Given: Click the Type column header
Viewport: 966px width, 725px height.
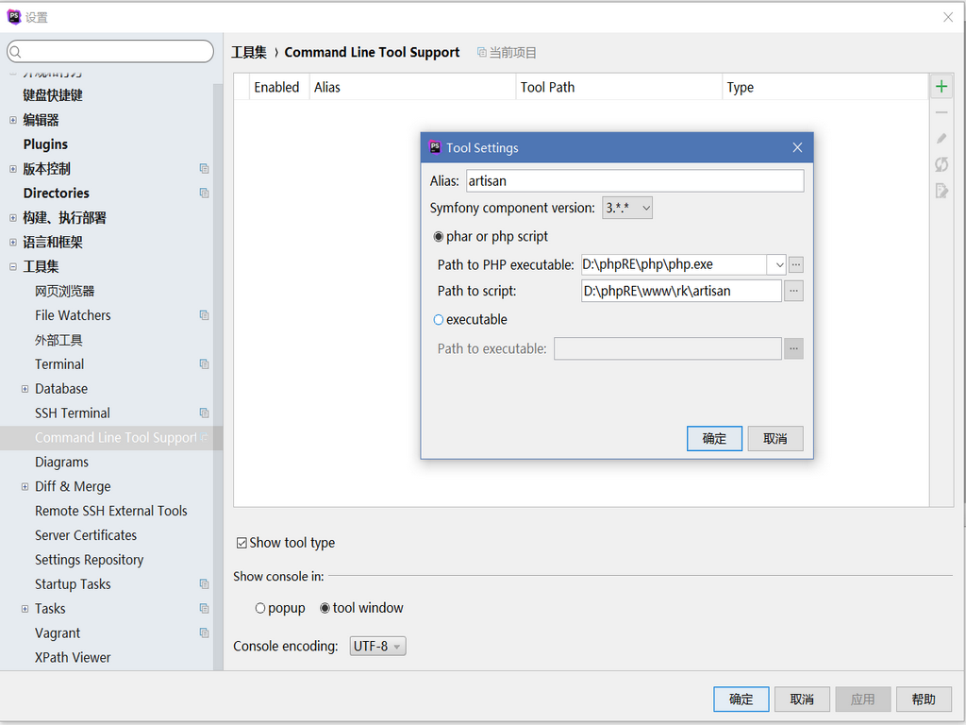Looking at the screenshot, I should coord(824,87).
